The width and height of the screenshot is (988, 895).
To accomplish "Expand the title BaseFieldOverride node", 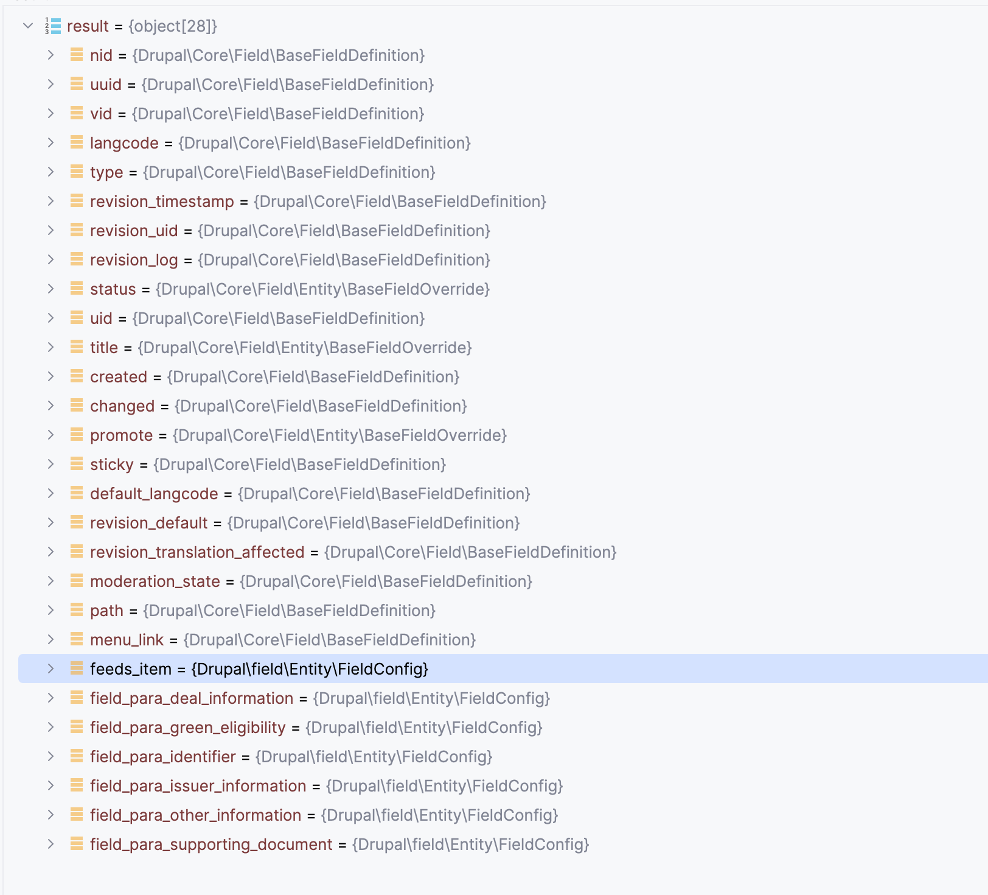I will point(51,347).
